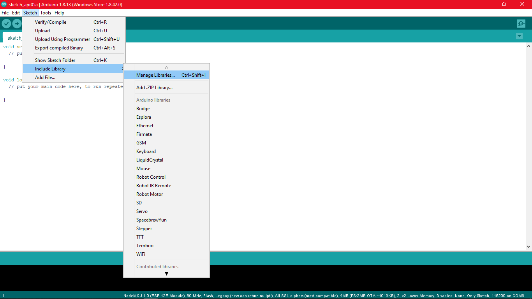Open the tab options dropdown arrow
This screenshot has height=299, width=532.
point(519,36)
